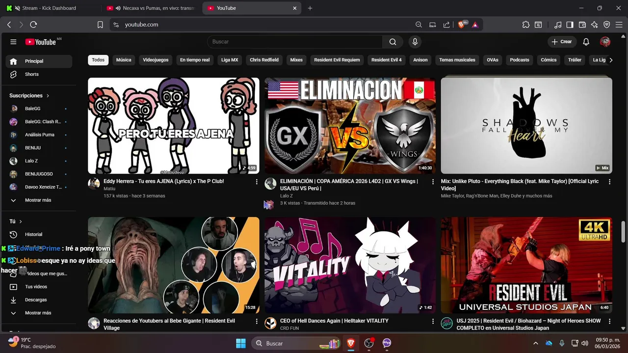
Task: Select the Podcasts chip
Action: [520, 60]
